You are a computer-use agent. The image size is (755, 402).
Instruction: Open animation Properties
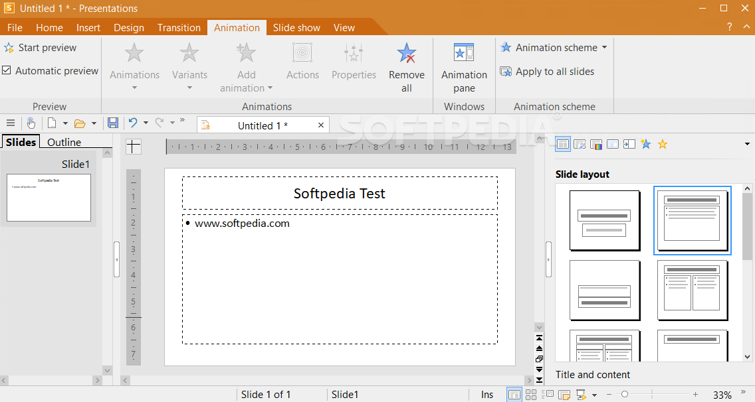354,61
